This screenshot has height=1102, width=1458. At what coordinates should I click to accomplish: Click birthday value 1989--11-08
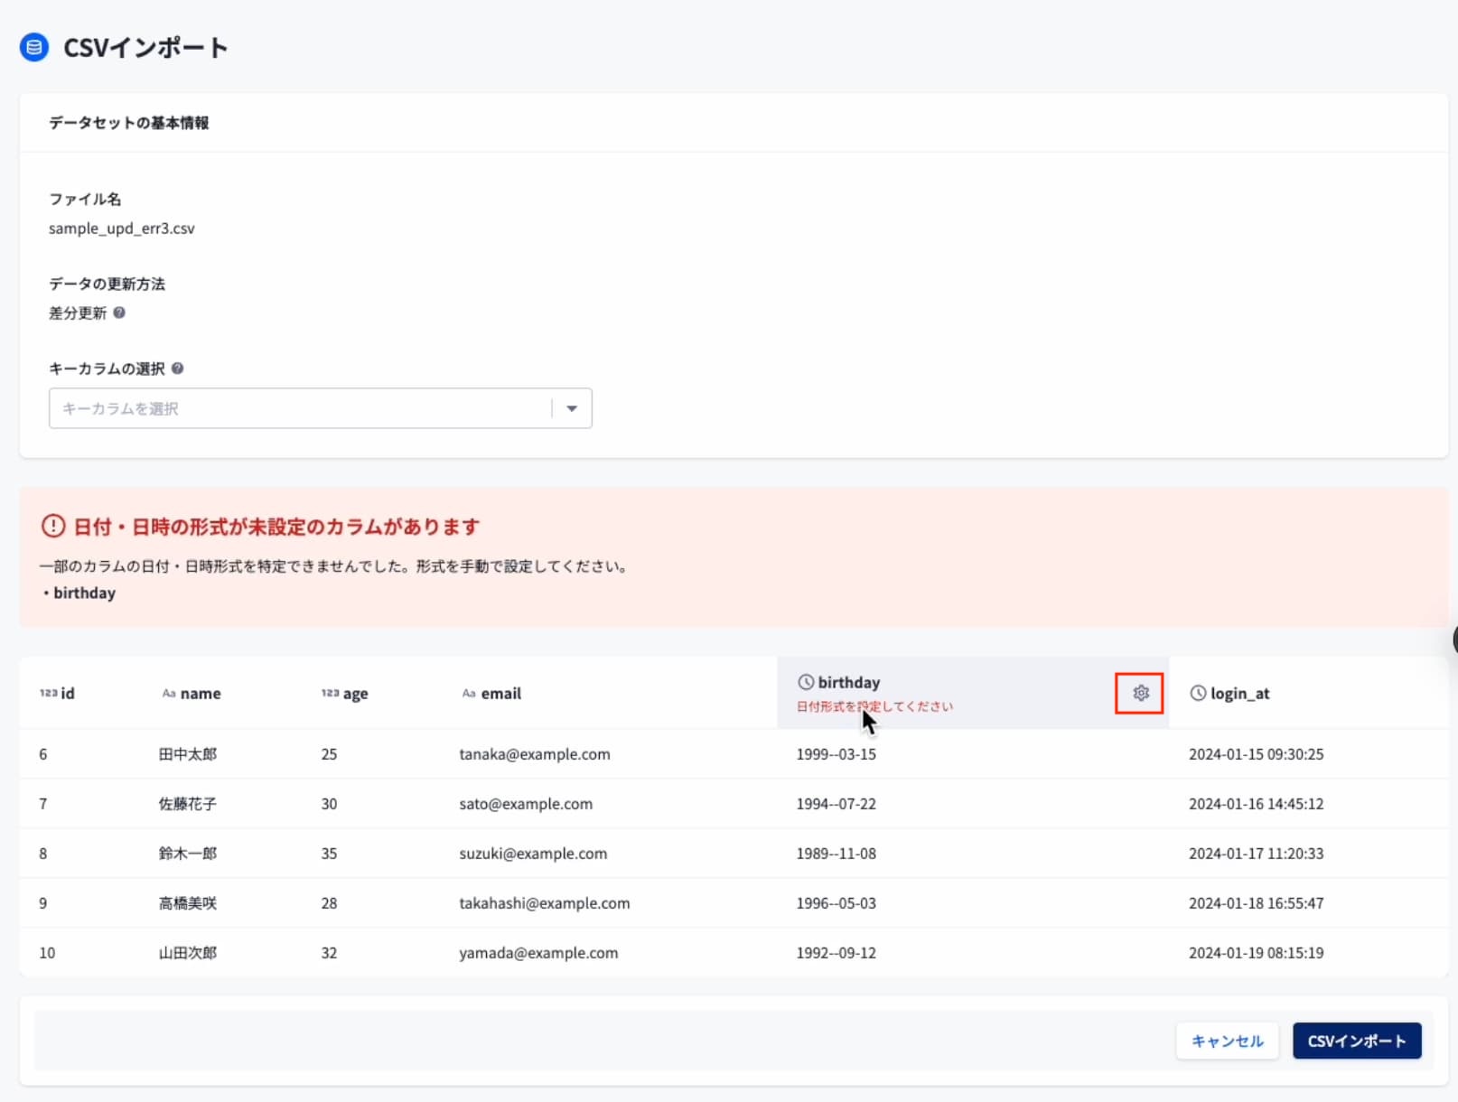coord(836,854)
